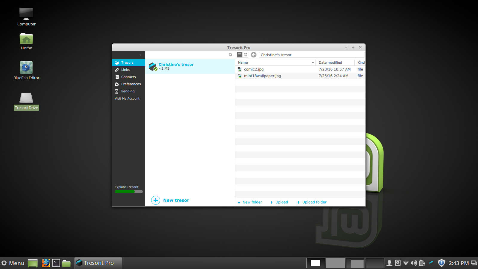Viewport: 478px width, 269px height.
Task: Click the Tresorit Pro taskbar window button
Action: click(x=98, y=263)
